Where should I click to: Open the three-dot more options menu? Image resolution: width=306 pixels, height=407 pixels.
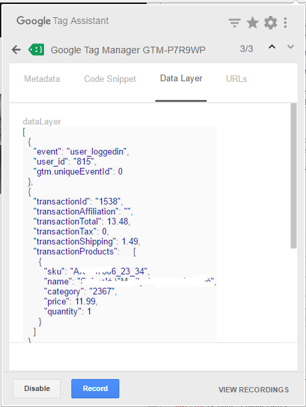[285, 23]
